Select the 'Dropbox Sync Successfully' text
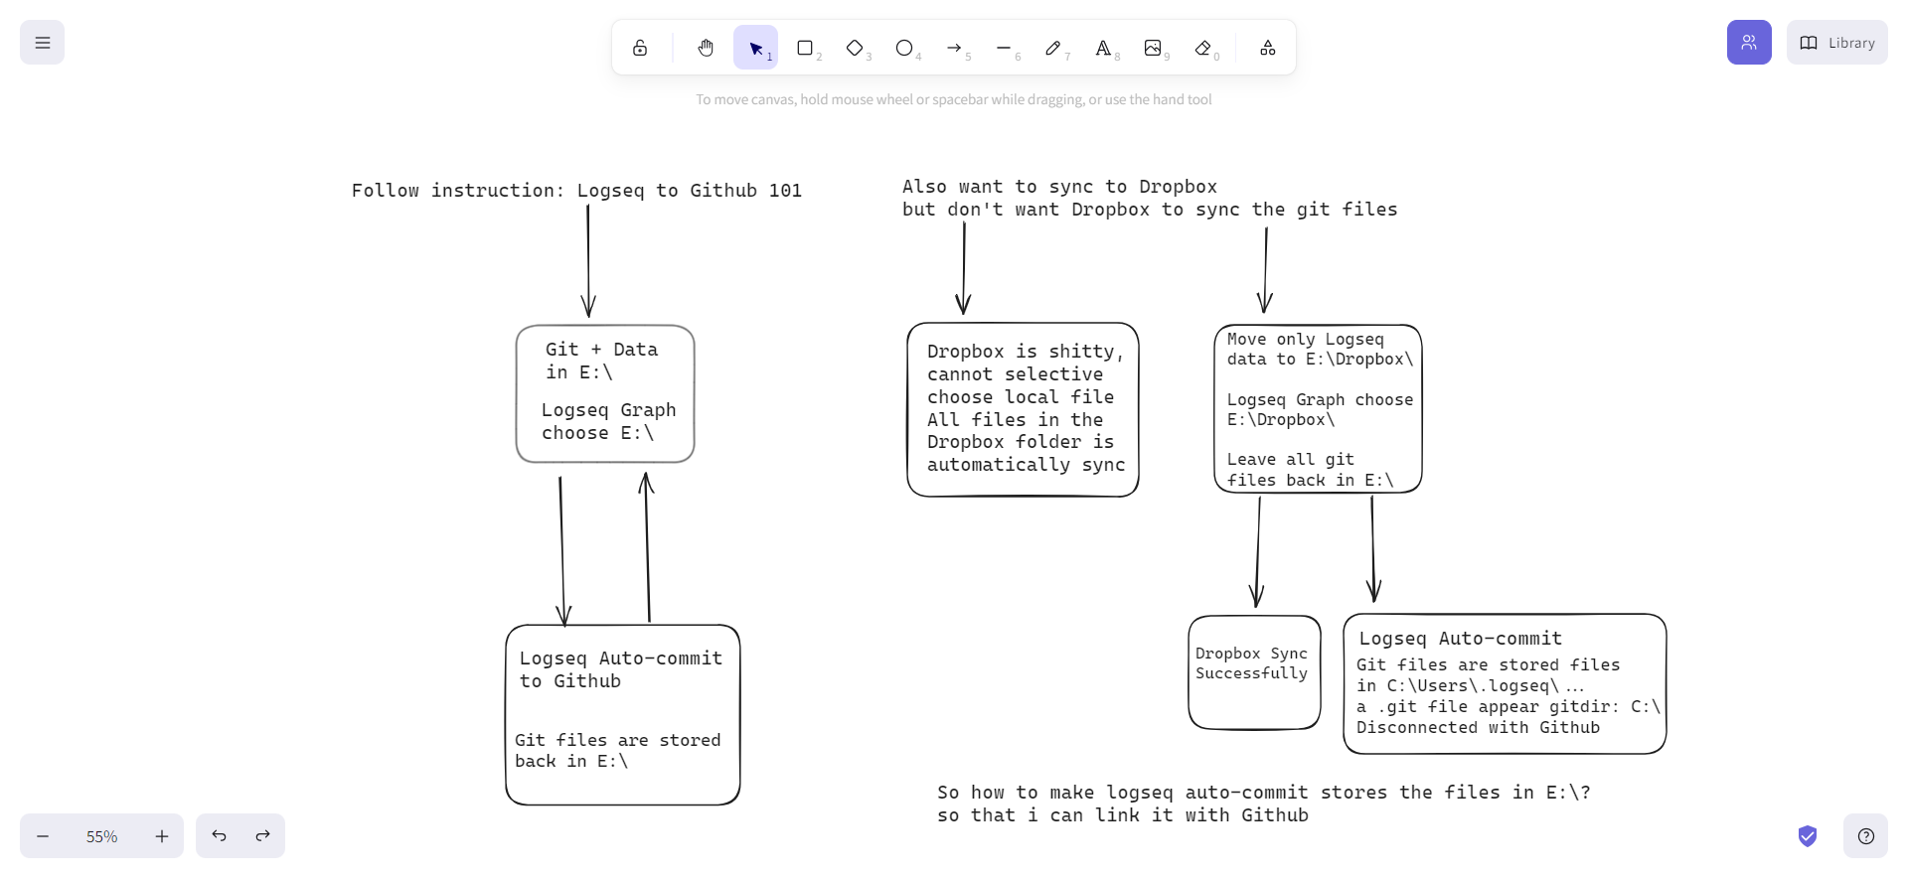 [1251, 663]
